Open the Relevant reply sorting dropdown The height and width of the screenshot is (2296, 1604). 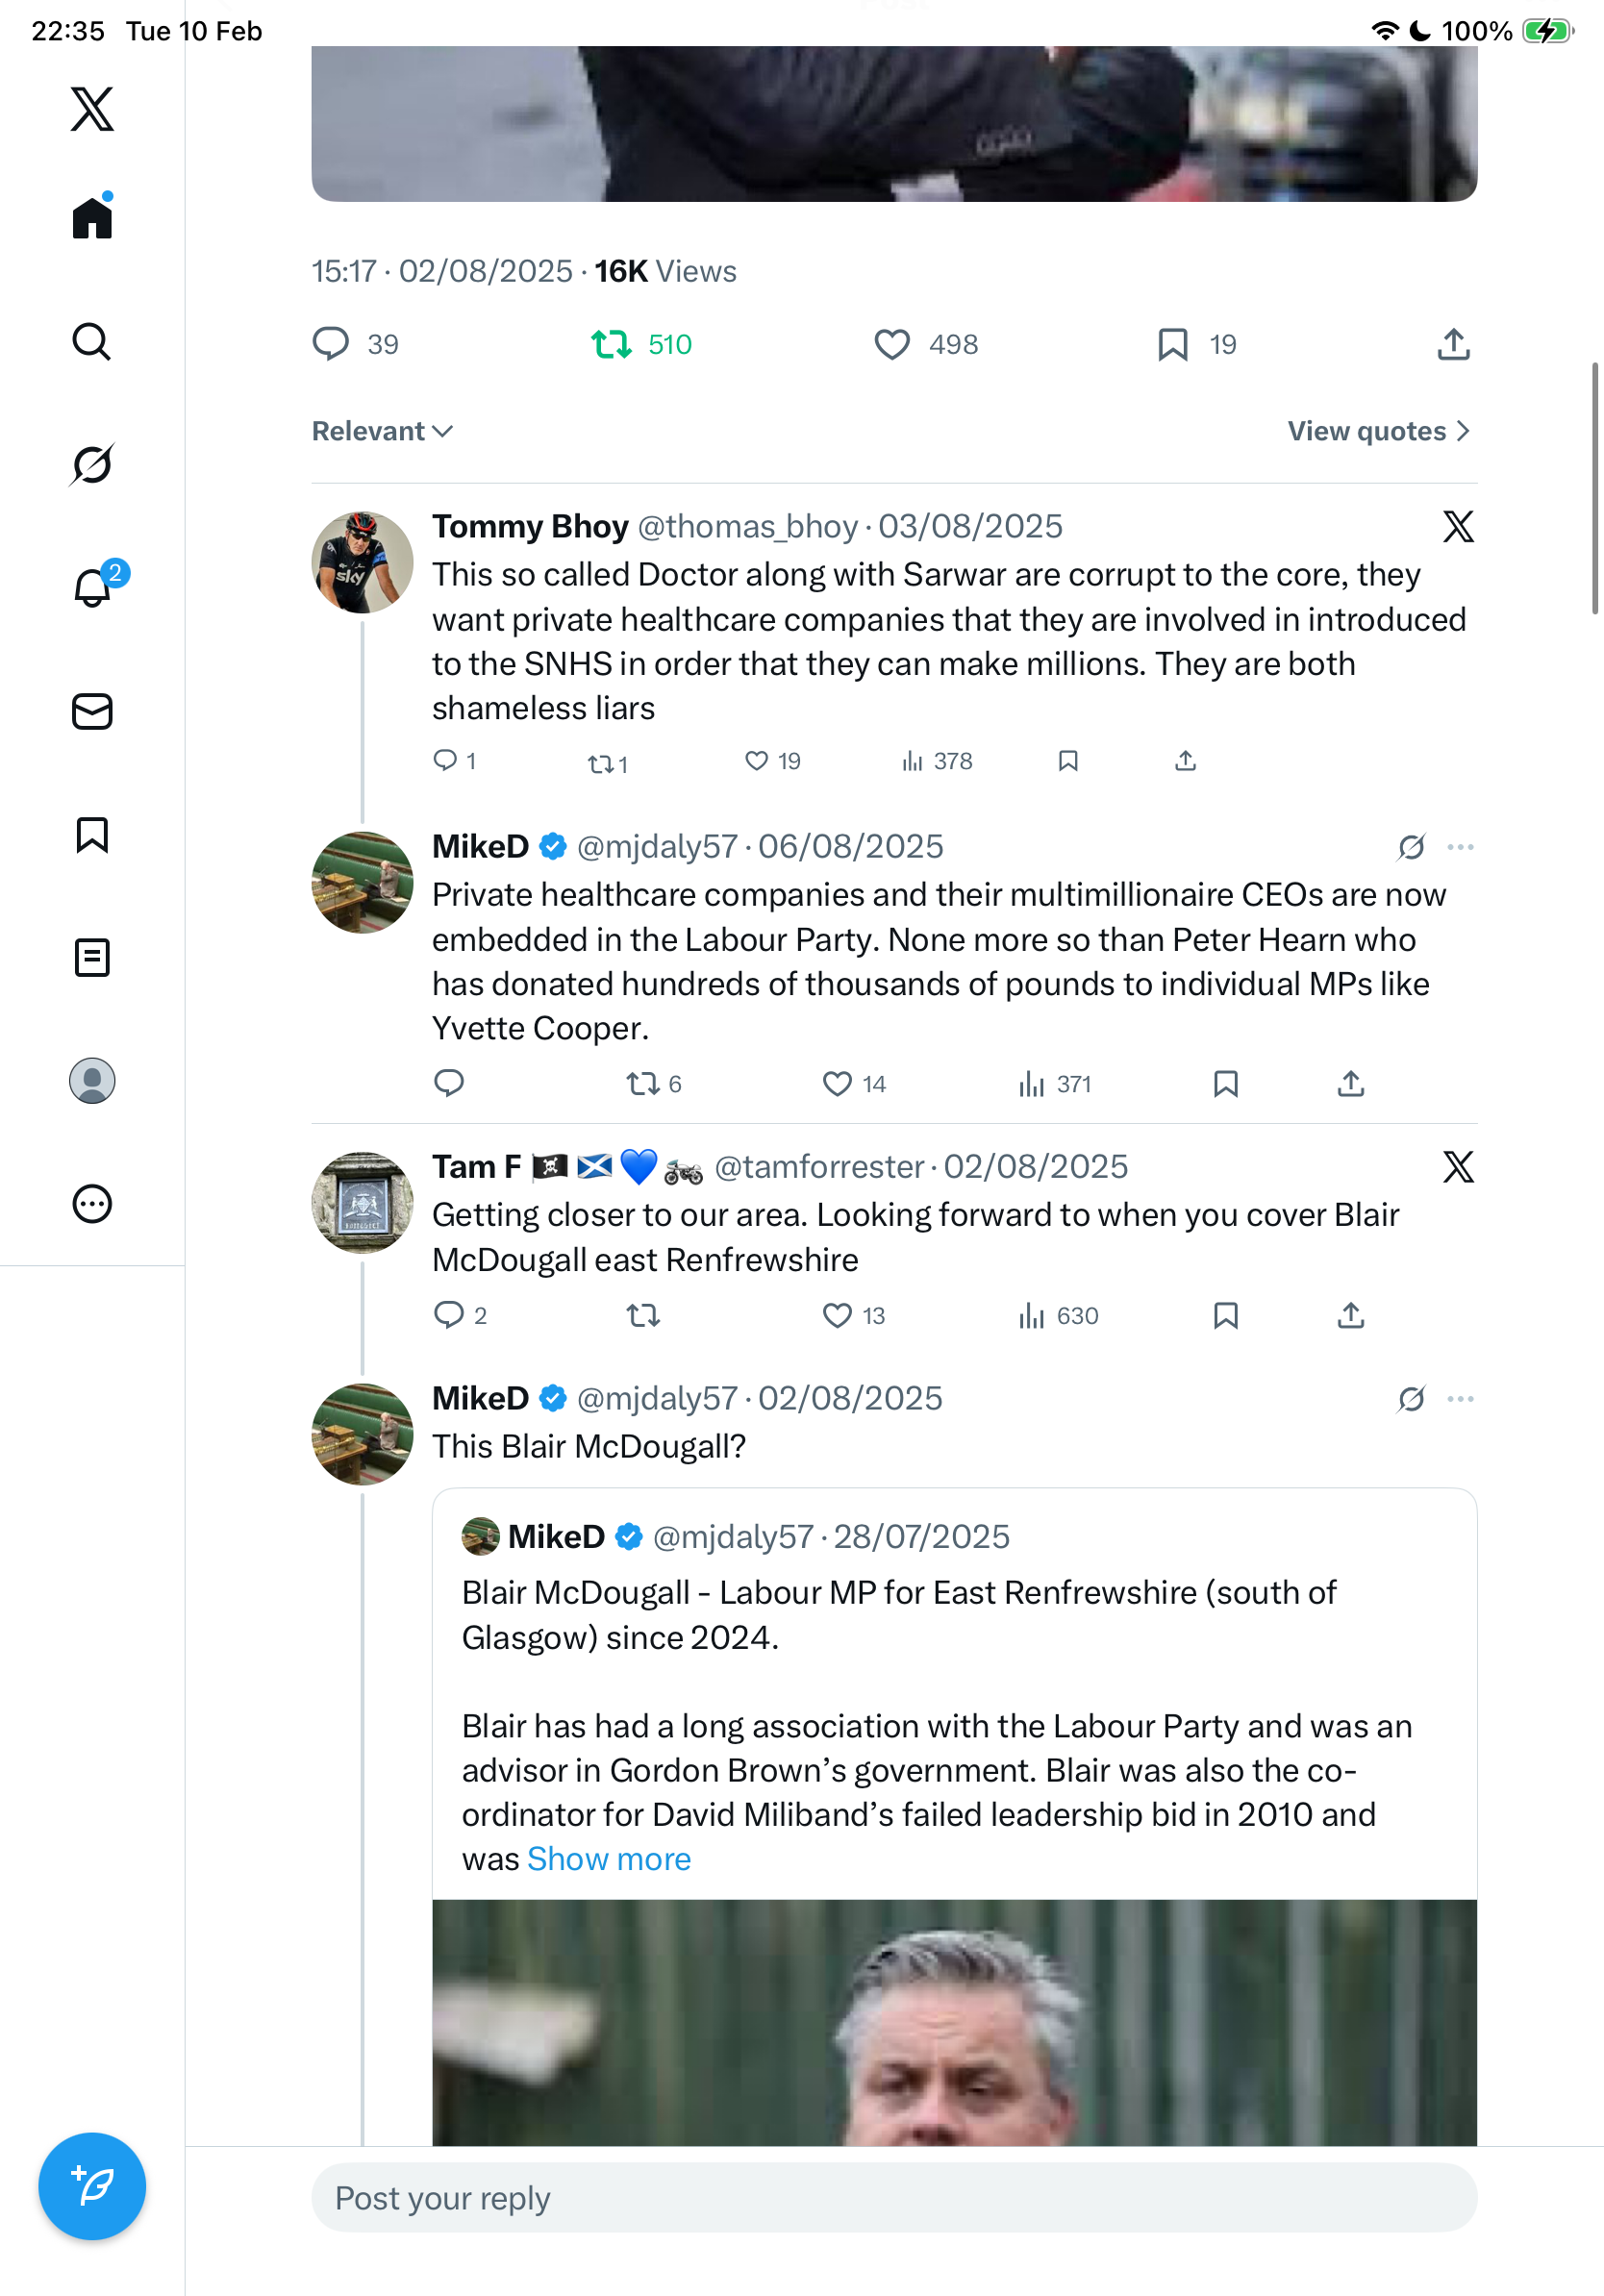point(382,431)
